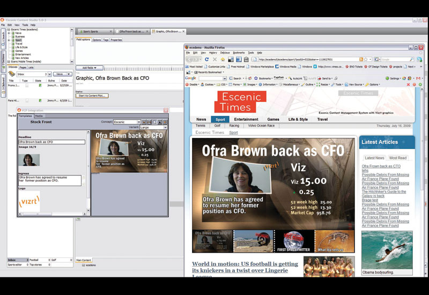Click the Disable icon in Web Developer toolbar

[187, 85]
